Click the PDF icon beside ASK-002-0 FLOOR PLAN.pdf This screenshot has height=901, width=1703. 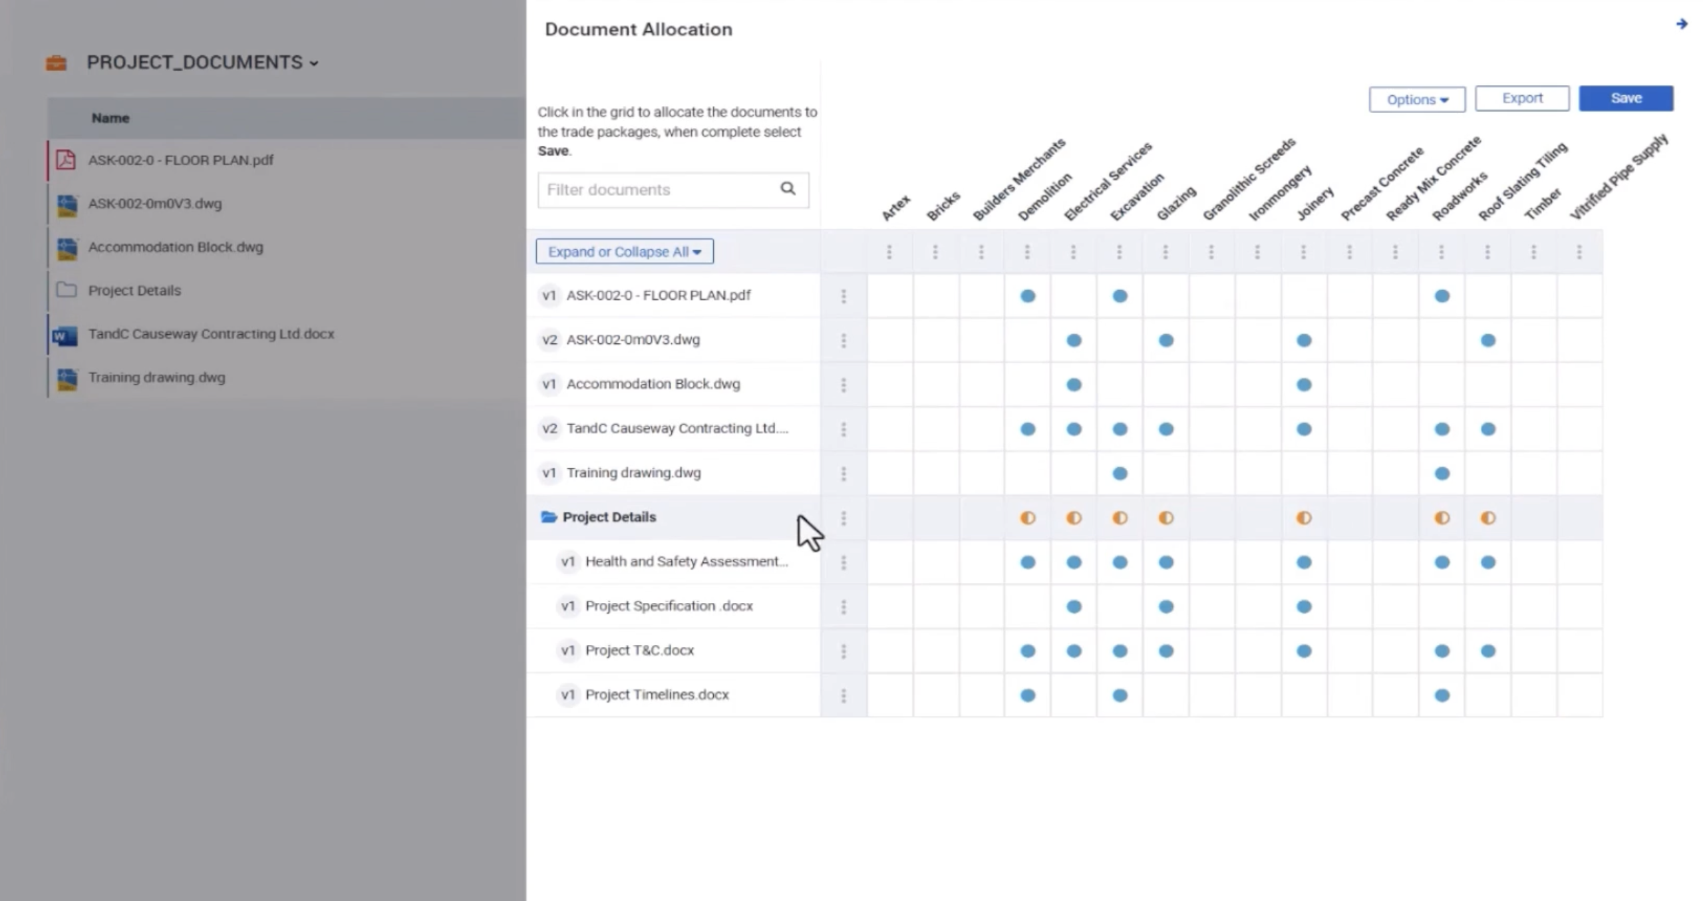click(65, 160)
